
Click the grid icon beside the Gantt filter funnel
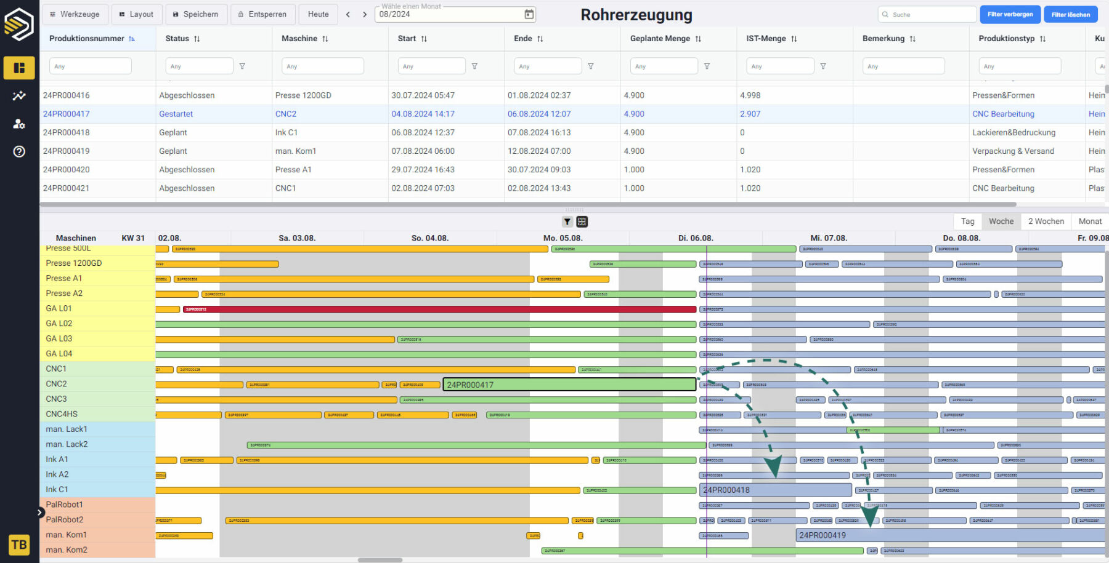[582, 221]
